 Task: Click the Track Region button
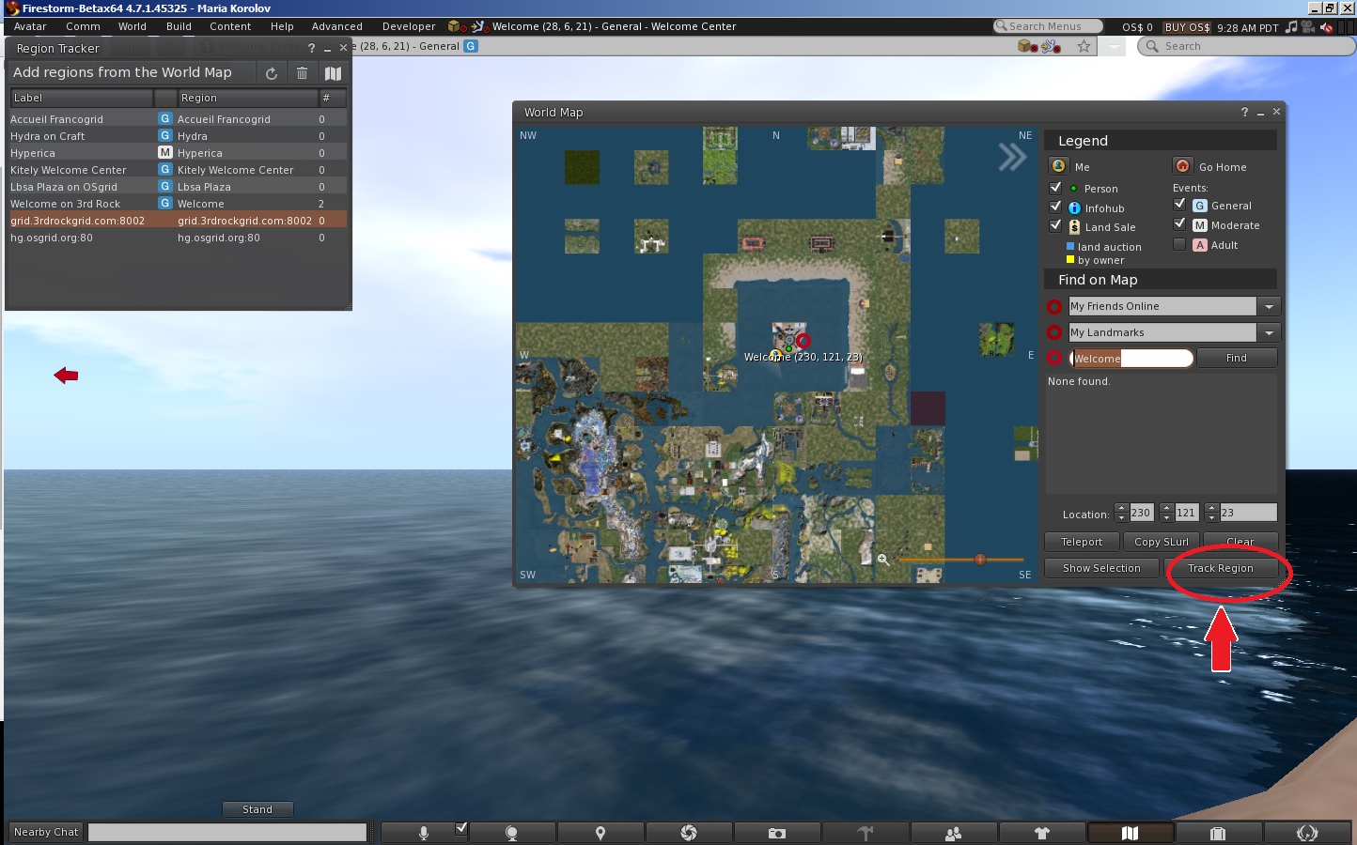(x=1221, y=568)
